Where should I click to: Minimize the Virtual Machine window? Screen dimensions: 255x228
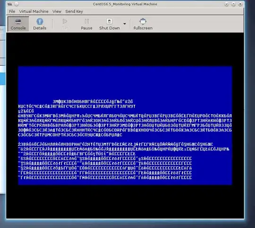click(226, 4)
